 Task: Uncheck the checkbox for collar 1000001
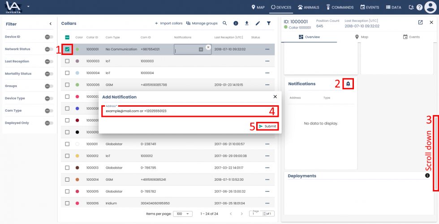pyautogui.click(x=67, y=49)
